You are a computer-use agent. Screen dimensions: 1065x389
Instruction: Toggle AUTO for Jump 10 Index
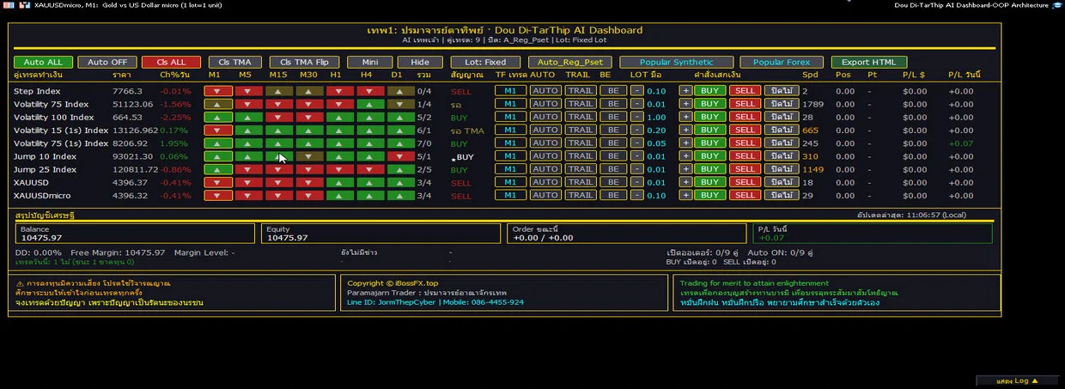[545, 156]
